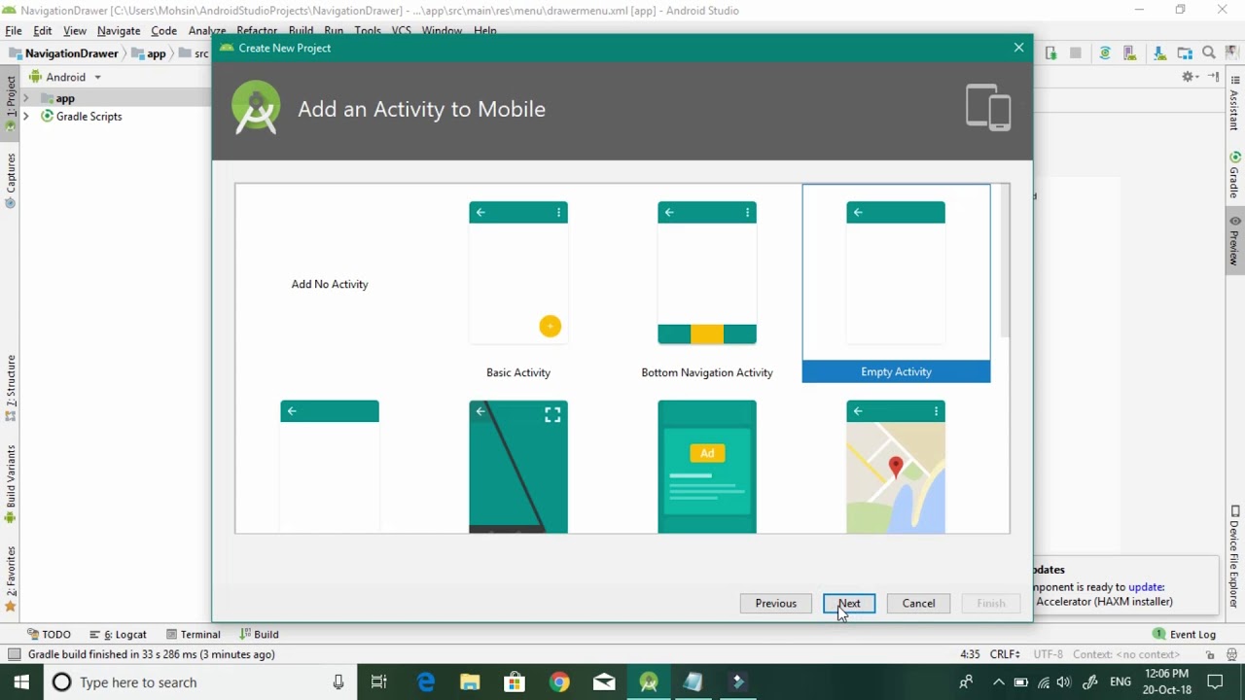Select the blank template thumbnail in second row

pyautogui.click(x=330, y=467)
